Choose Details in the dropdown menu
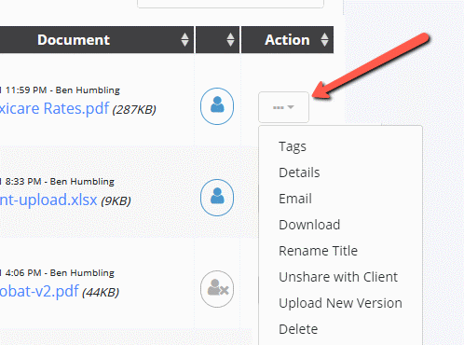This screenshot has height=345, width=464. point(299,172)
